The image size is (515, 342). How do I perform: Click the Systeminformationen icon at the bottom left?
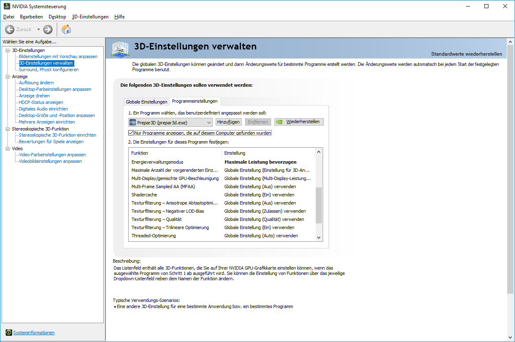(x=9, y=333)
